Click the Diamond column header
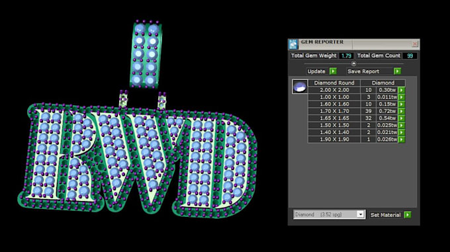The height and width of the screenshot is (252, 450). [383, 83]
